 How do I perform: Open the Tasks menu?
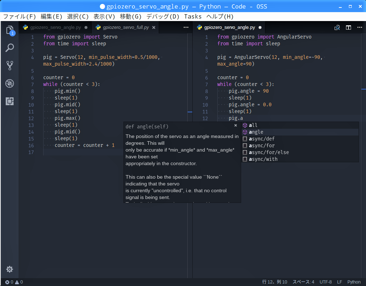click(x=193, y=16)
